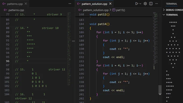The height and width of the screenshot is (103, 183).
Task: Close the patterns.cpp tab
Action: pos(26,4)
